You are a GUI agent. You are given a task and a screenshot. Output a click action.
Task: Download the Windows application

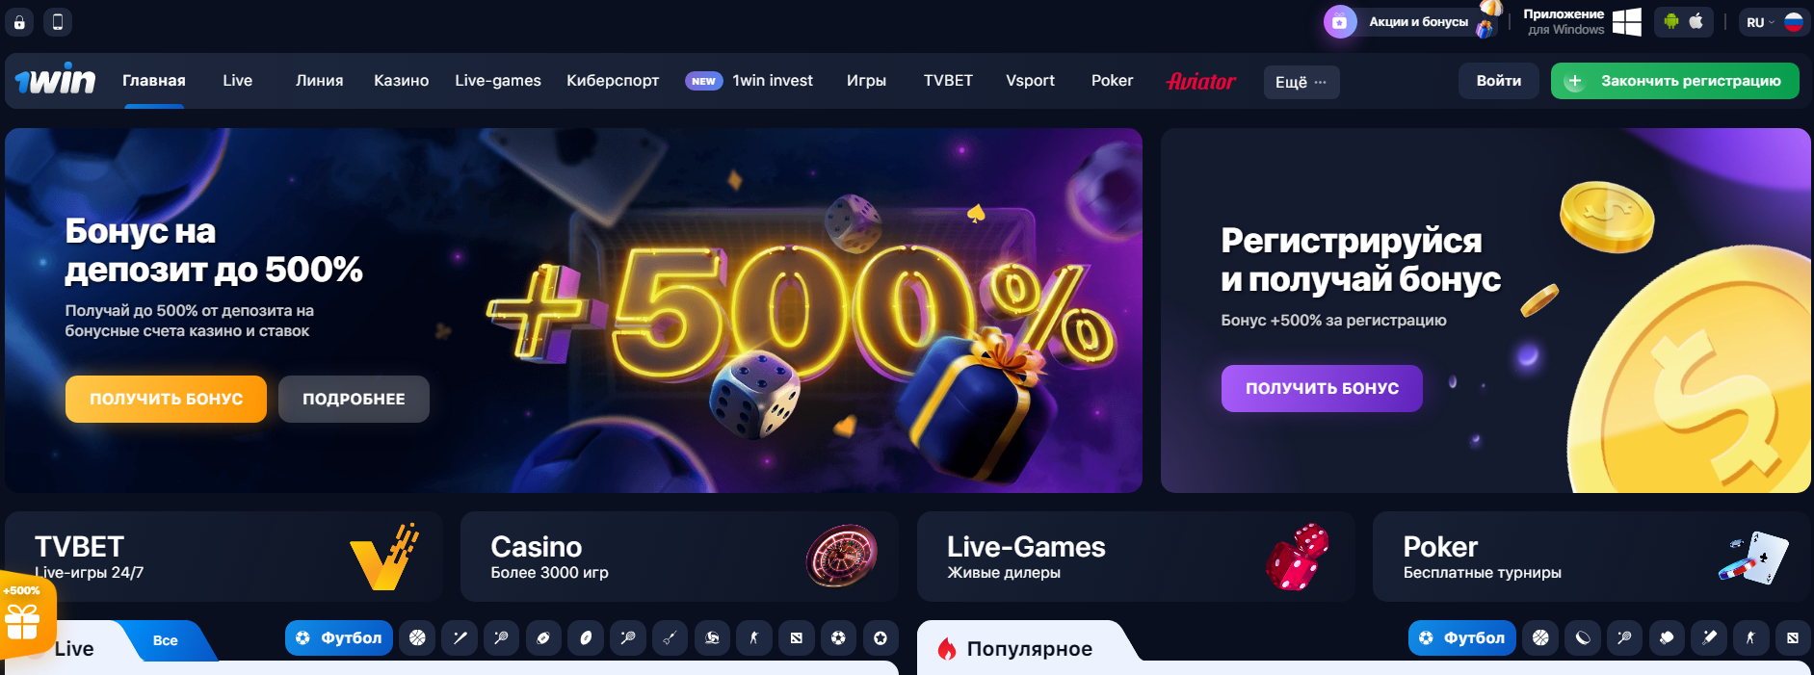1582,21
